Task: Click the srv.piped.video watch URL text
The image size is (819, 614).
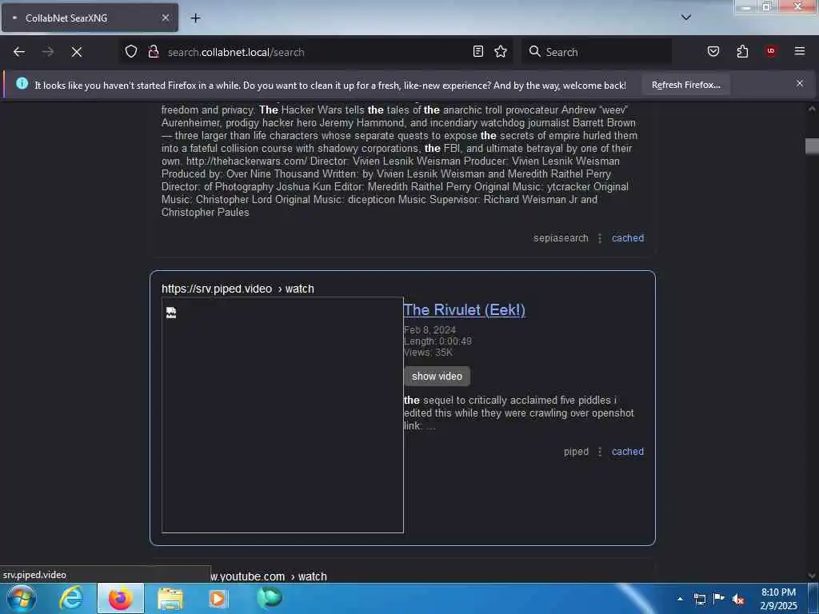Action: (238, 289)
